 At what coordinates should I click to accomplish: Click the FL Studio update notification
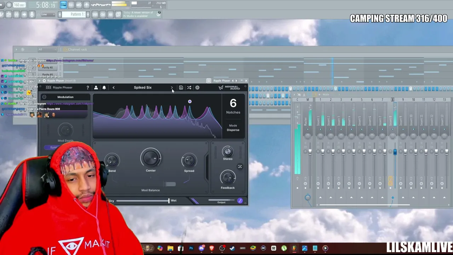click(x=142, y=14)
